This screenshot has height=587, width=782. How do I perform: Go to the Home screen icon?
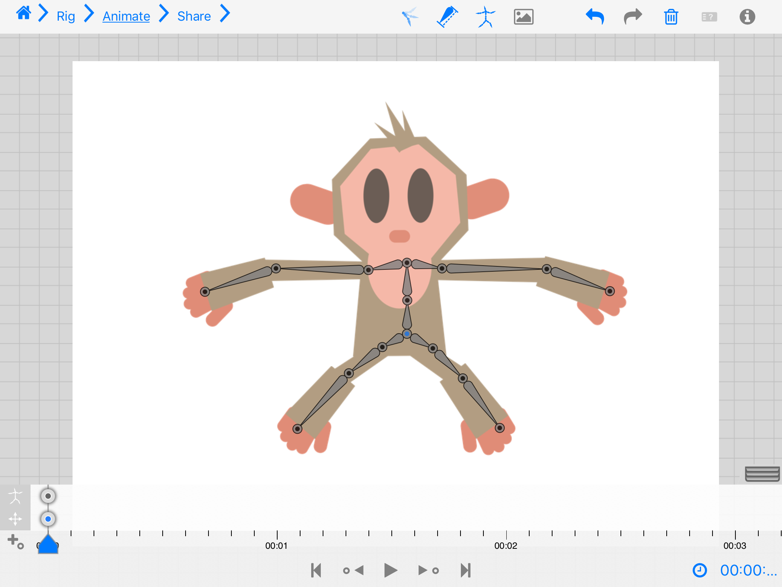click(x=23, y=14)
